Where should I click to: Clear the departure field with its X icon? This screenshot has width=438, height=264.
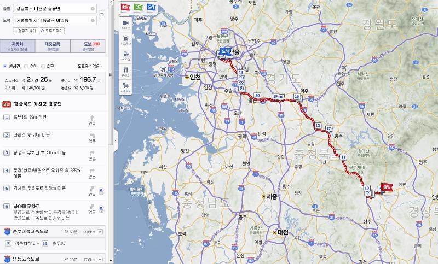tap(92, 9)
